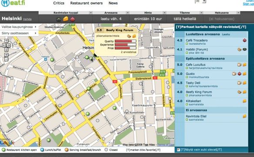Click the tällä hetkellä status filter
The width and height of the screenshot is (254, 157).
coord(185,19)
